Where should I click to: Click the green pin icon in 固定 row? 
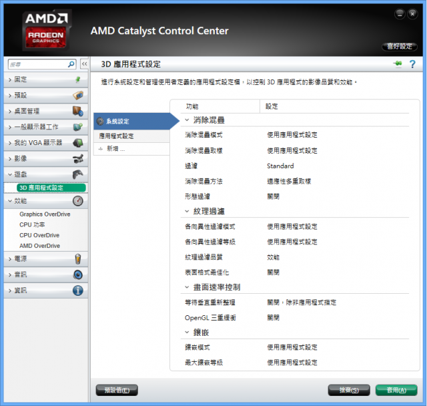(x=78, y=79)
